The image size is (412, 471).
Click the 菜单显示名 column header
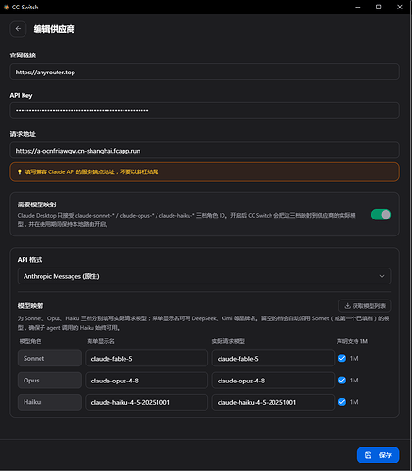coord(101,341)
